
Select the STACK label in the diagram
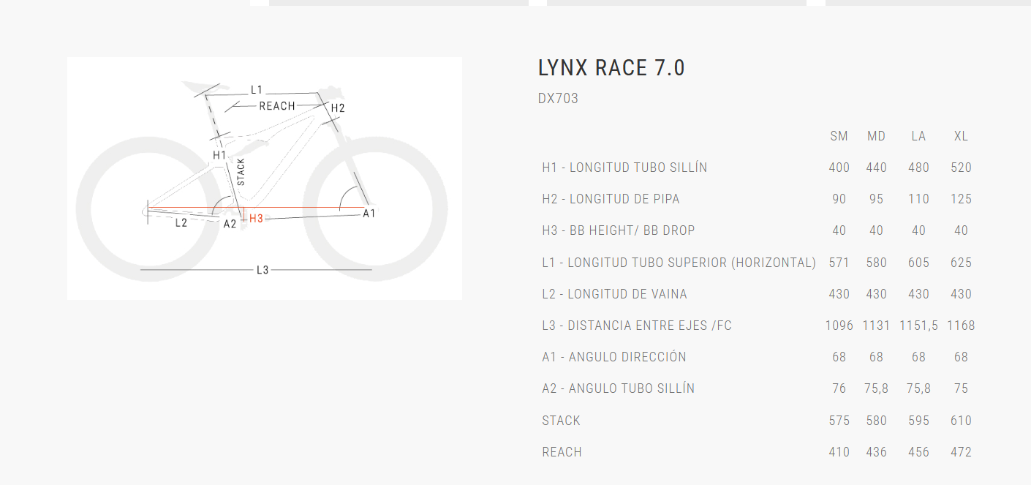[x=241, y=172]
